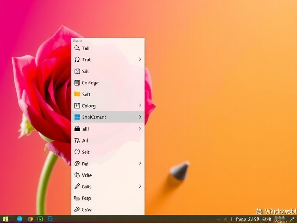This screenshot has height=223, width=297.
Task: Click the grid icon beside Cortege
Action: (77, 83)
